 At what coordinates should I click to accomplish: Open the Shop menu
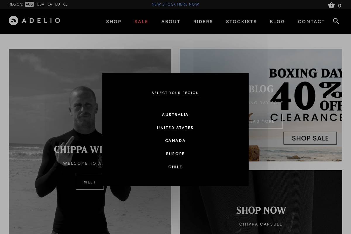click(x=114, y=22)
